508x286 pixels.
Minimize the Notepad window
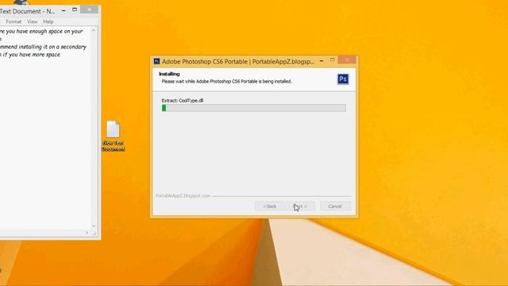(63, 10)
